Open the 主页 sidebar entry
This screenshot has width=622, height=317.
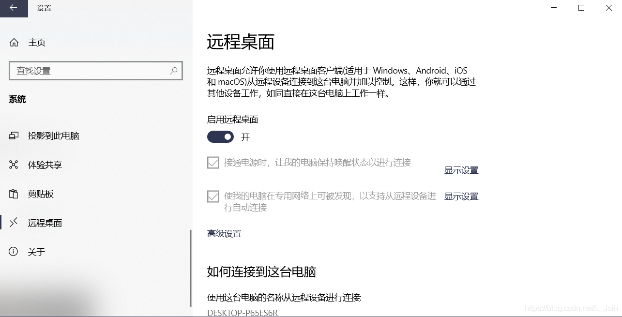(37, 42)
